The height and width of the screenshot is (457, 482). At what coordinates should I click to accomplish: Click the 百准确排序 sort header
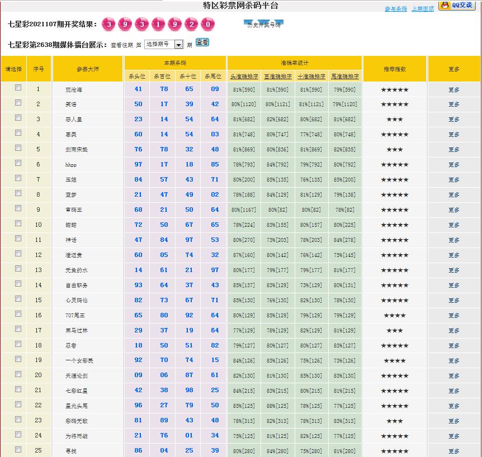(277, 77)
